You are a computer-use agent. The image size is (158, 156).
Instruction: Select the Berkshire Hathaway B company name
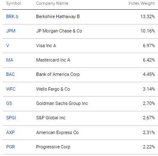(x=58, y=16)
